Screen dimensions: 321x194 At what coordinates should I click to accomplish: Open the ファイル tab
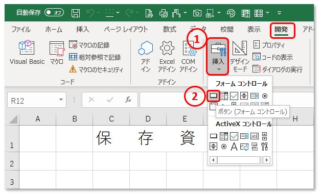click(21, 30)
